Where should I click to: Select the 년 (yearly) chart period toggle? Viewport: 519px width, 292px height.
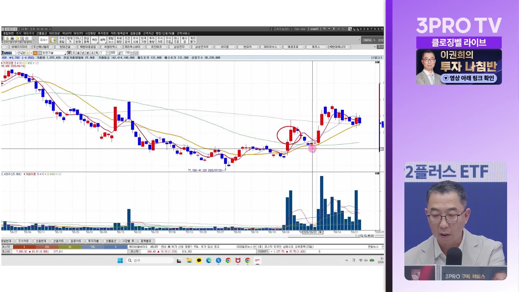point(83,53)
